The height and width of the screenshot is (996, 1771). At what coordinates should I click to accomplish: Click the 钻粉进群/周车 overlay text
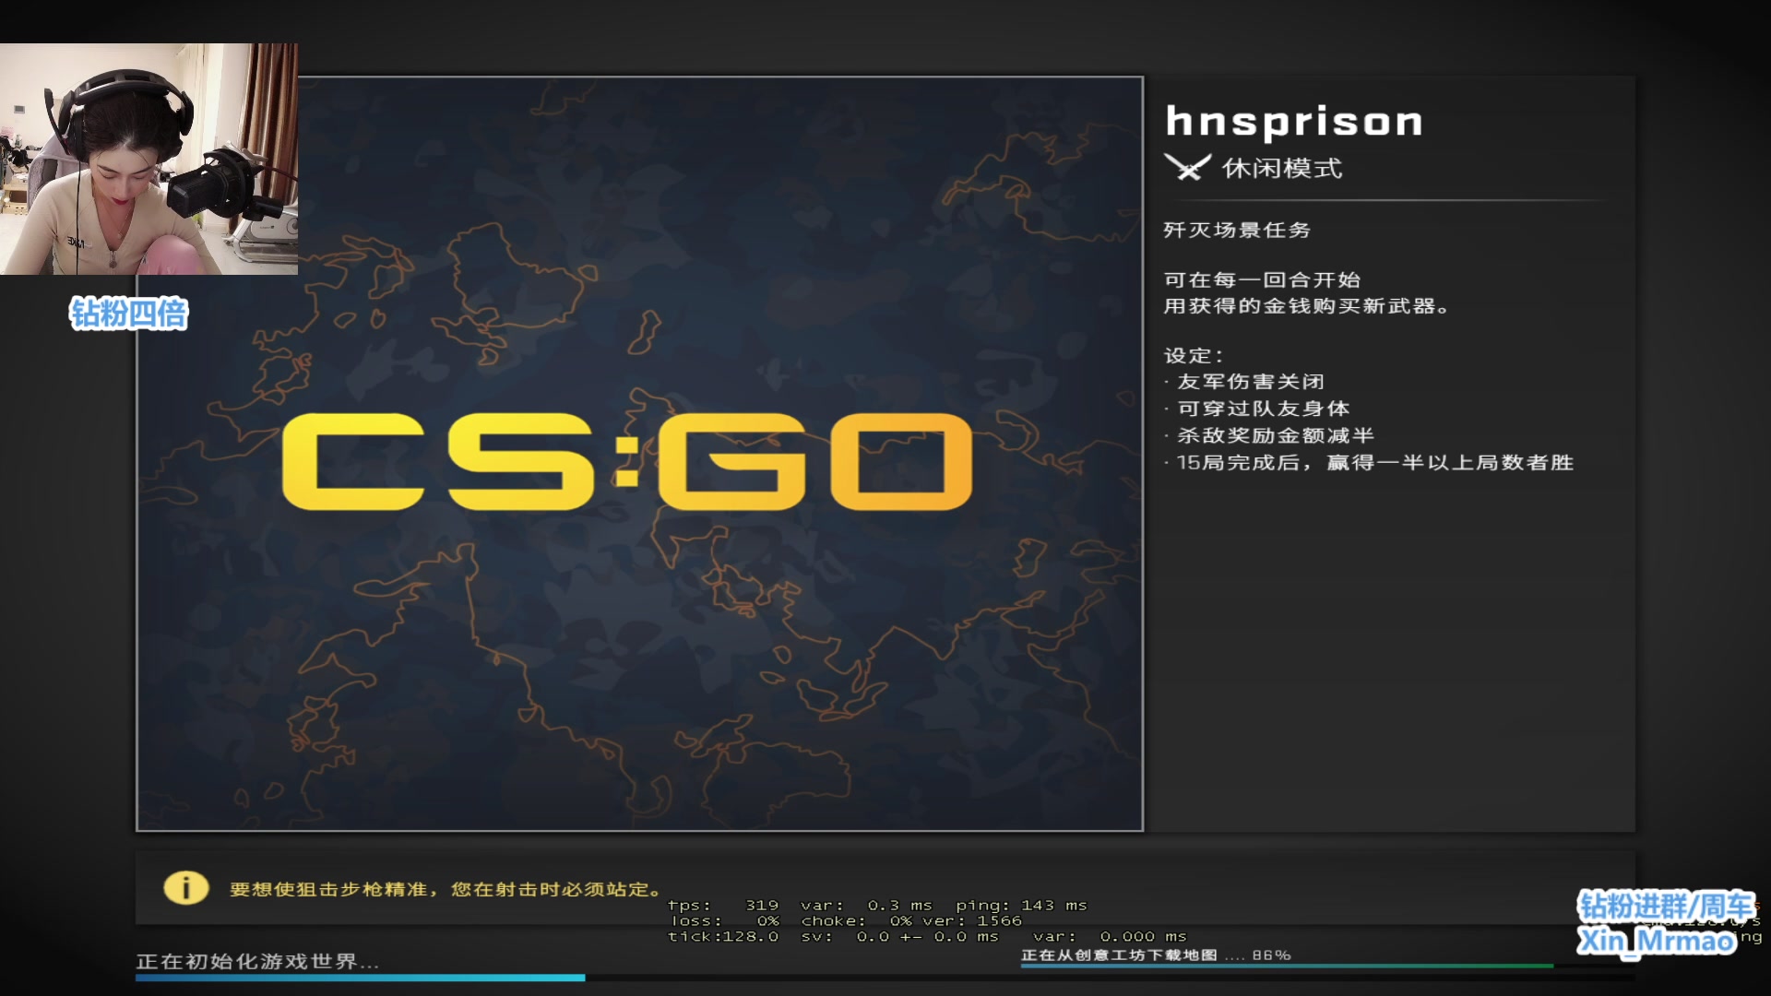1666,906
